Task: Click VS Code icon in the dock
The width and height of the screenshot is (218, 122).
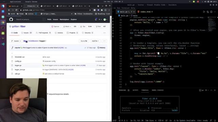Action: pos(3,44)
